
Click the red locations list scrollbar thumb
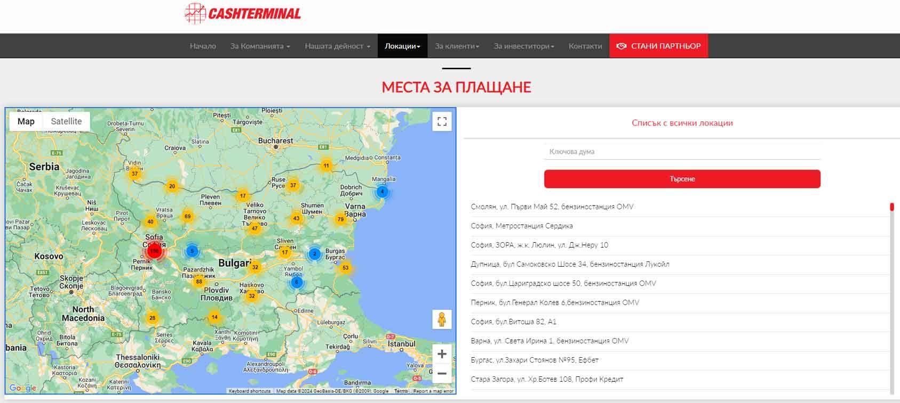[892, 207]
